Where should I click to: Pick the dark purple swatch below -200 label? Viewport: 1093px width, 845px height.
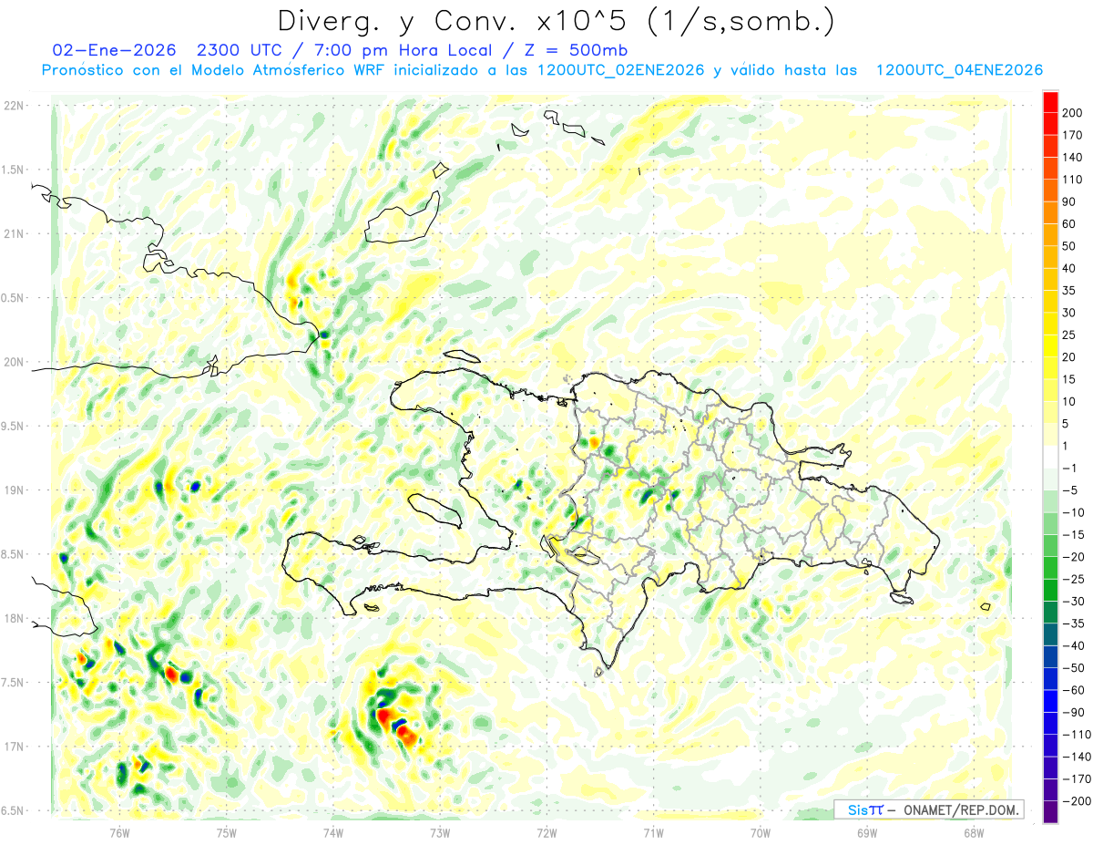coord(1050,812)
